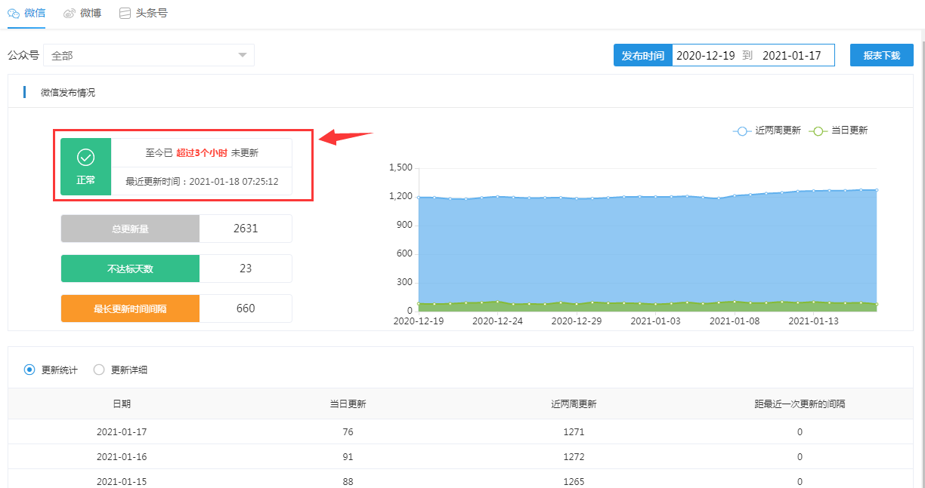Select the 更新详细 radio button
Viewport: 925px width, 488px height.
[x=99, y=370]
